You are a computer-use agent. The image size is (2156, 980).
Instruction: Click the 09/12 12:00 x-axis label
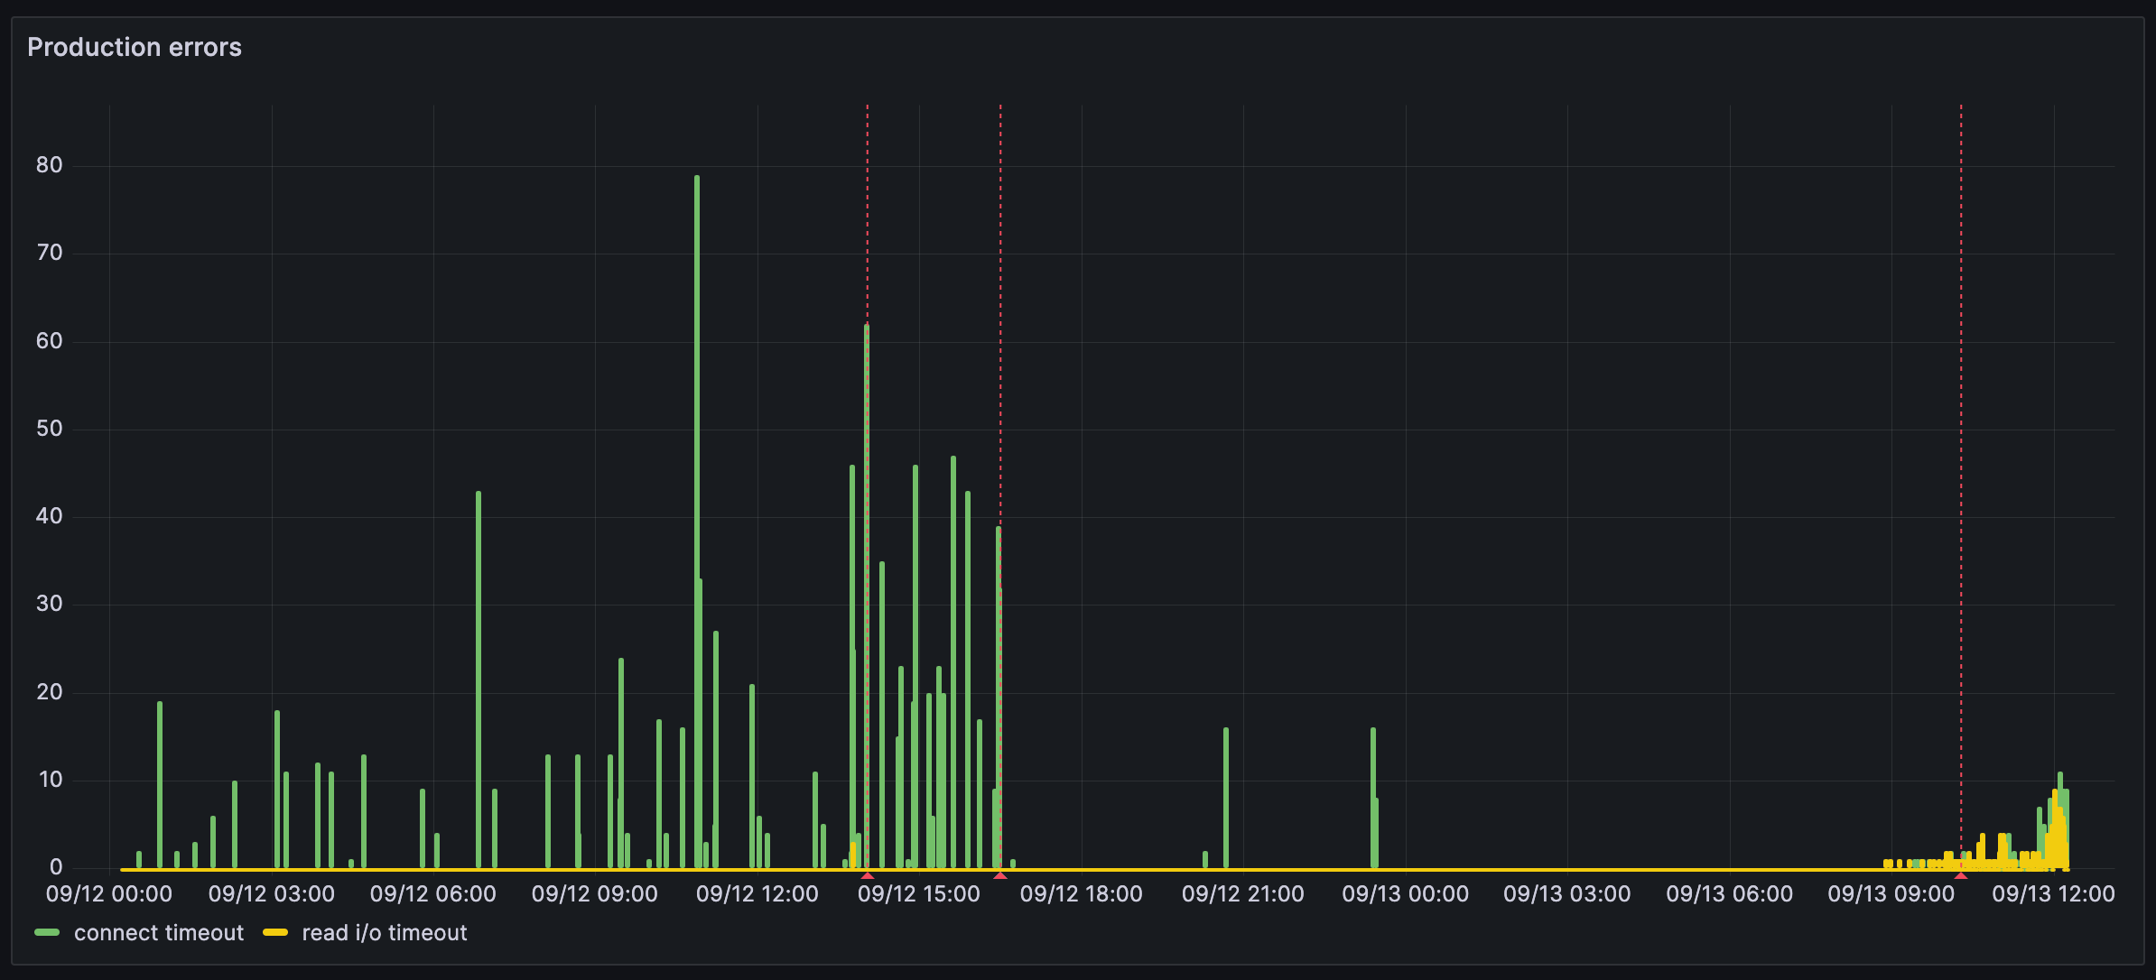[x=757, y=894]
